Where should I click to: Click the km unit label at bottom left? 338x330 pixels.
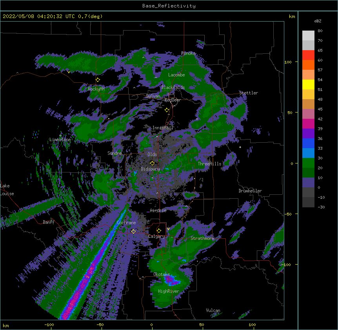click(6, 325)
